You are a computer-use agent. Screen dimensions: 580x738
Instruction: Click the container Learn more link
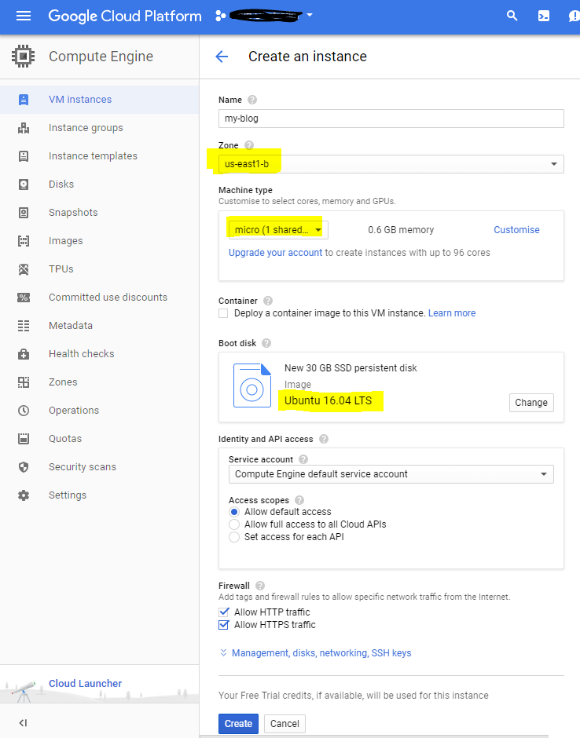coord(452,313)
